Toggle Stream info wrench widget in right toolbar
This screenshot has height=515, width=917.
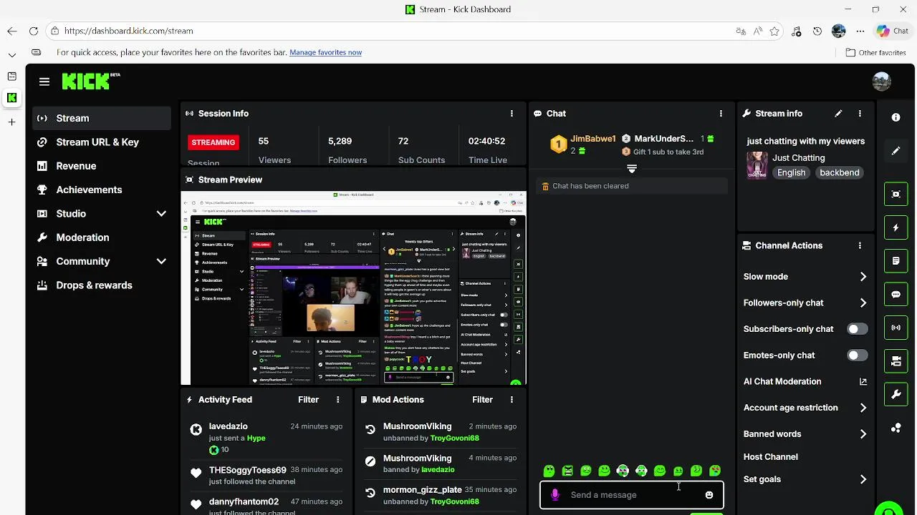click(896, 395)
